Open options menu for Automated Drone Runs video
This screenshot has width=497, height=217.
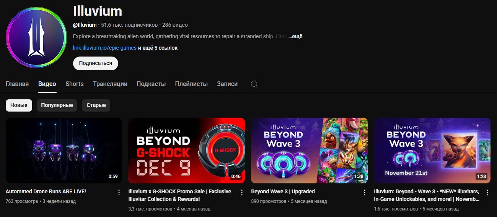(x=119, y=193)
